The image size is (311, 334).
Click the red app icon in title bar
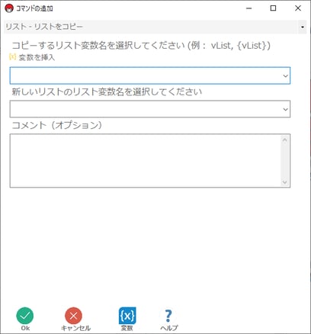[9, 8]
